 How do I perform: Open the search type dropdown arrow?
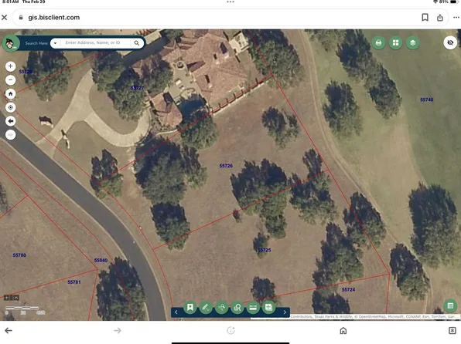coord(55,43)
